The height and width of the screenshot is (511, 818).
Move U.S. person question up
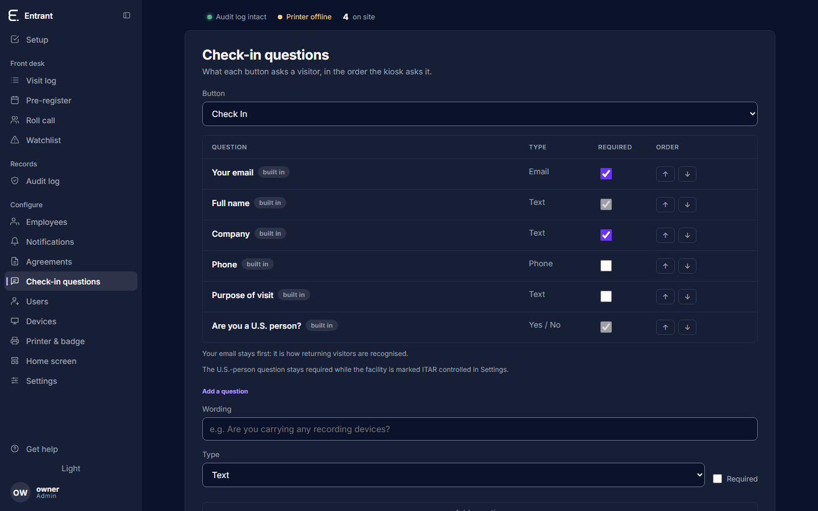pos(665,327)
